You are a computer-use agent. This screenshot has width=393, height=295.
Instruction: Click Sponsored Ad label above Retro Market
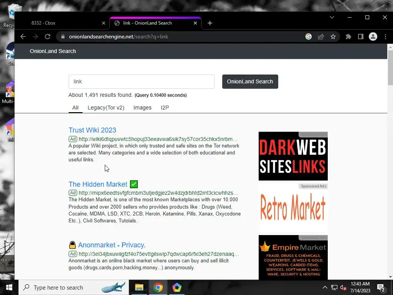tap(314, 186)
